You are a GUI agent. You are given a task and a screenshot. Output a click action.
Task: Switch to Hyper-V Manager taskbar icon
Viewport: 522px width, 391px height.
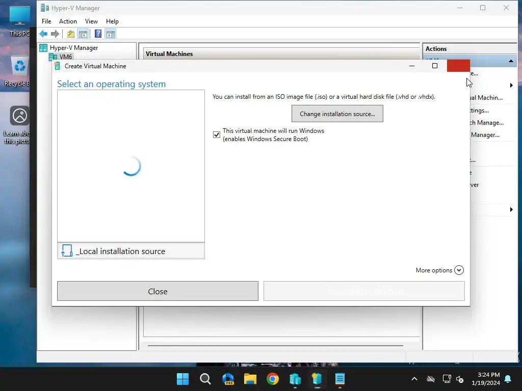coord(295,379)
